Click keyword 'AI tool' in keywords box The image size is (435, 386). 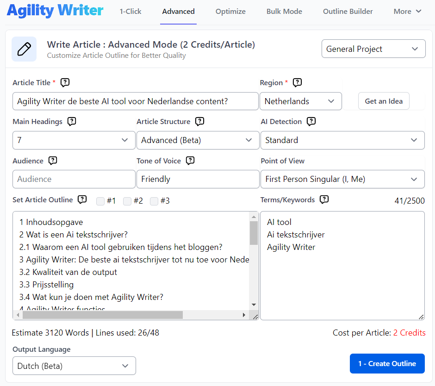[x=279, y=222]
